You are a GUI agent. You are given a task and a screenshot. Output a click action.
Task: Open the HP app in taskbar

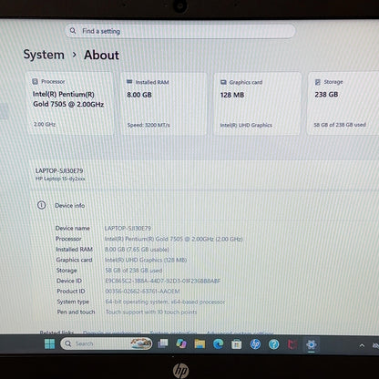coord(255,344)
